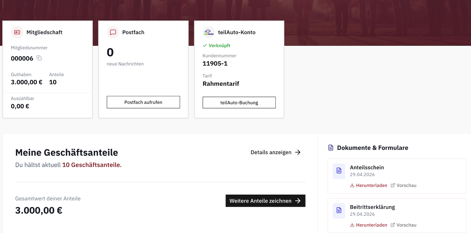Click the Mitgliedschaft ID card icon
The image size is (471, 233).
[17, 32]
